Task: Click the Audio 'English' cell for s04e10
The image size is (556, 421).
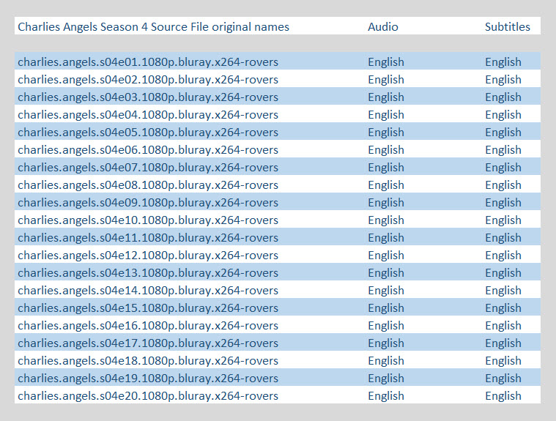Action: [386, 220]
